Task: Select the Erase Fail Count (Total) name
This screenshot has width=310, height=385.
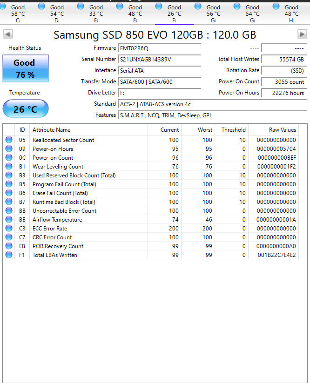Action: pos(60,193)
